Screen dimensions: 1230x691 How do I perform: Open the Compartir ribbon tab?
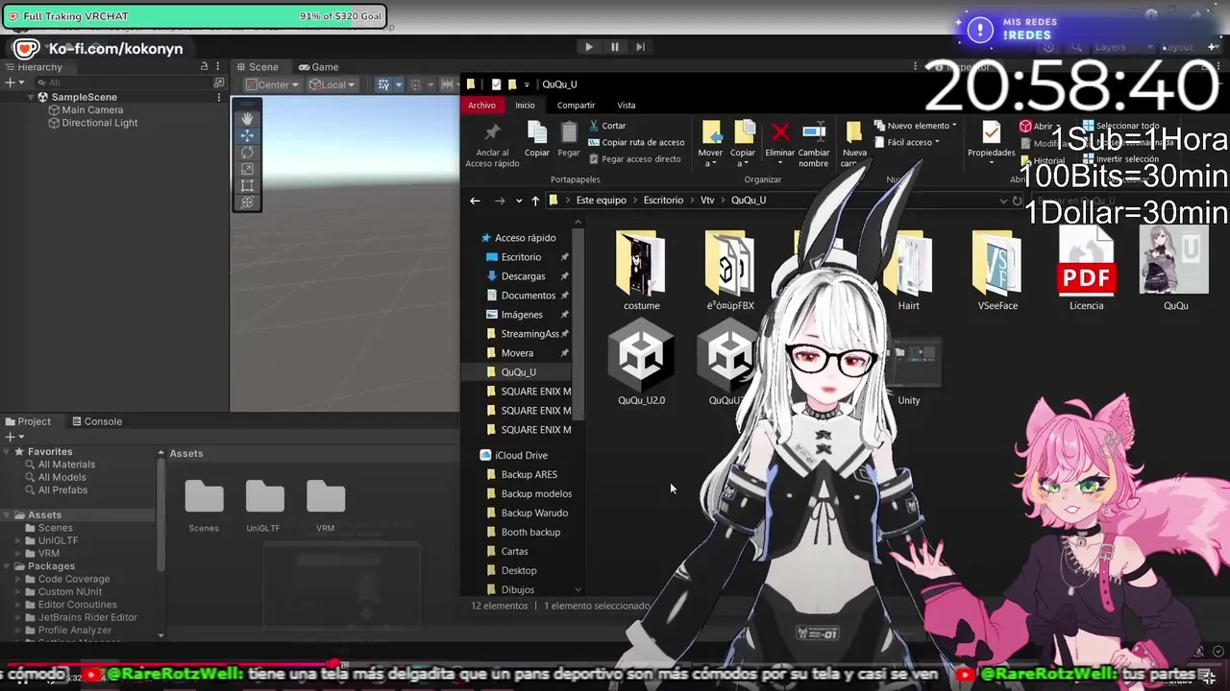tap(576, 106)
